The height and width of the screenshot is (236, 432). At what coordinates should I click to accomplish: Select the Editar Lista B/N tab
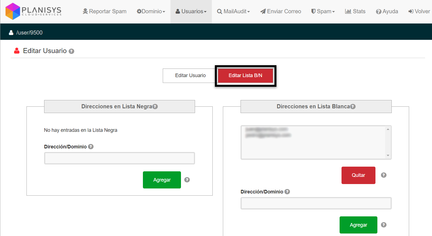[245, 75]
